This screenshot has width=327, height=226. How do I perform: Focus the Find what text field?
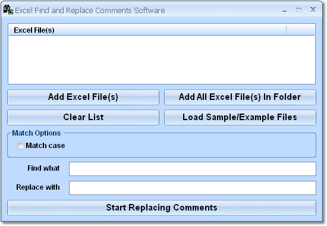[193, 169]
